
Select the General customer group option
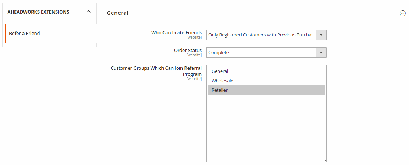point(220,71)
